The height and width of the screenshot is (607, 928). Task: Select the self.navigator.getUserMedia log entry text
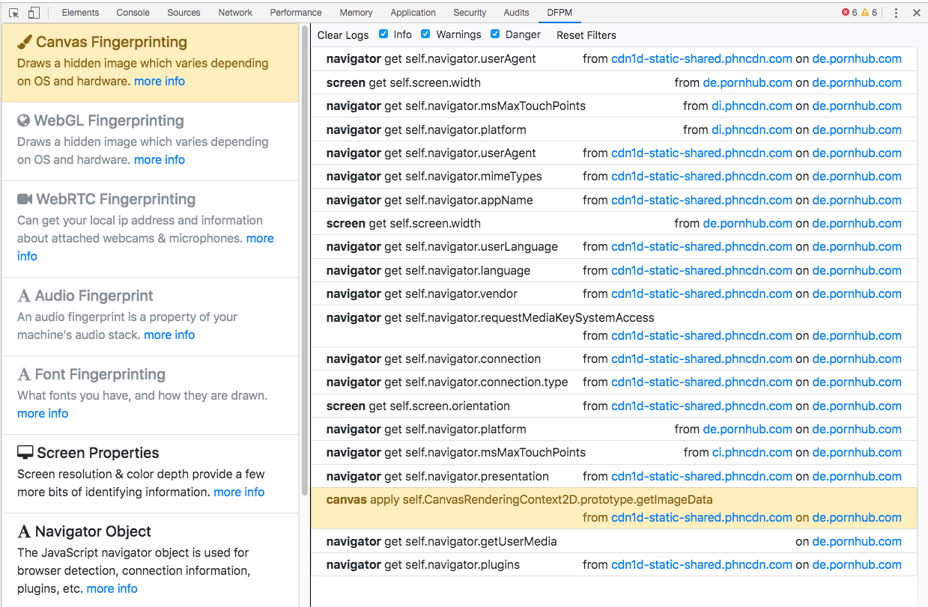point(442,541)
